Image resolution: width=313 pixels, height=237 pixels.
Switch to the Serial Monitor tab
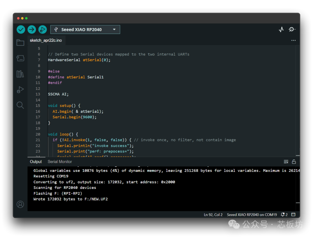point(60,162)
